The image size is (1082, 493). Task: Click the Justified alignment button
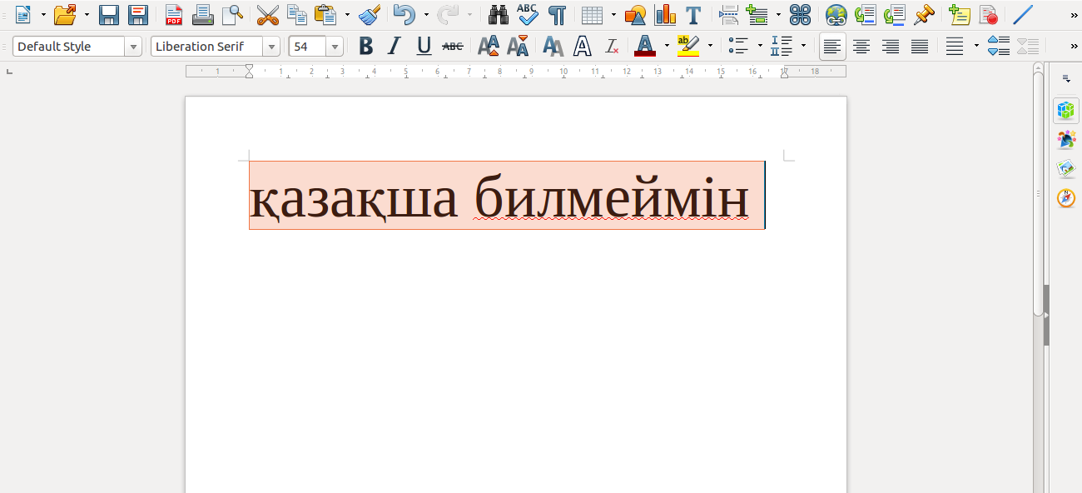pos(919,47)
